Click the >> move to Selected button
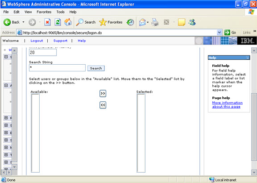This screenshot has width=257, height=183. [103, 93]
